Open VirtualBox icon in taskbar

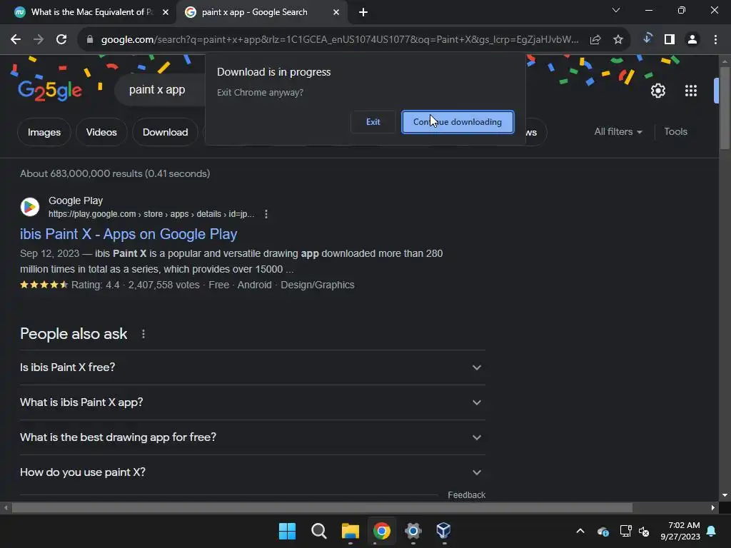tap(443, 531)
